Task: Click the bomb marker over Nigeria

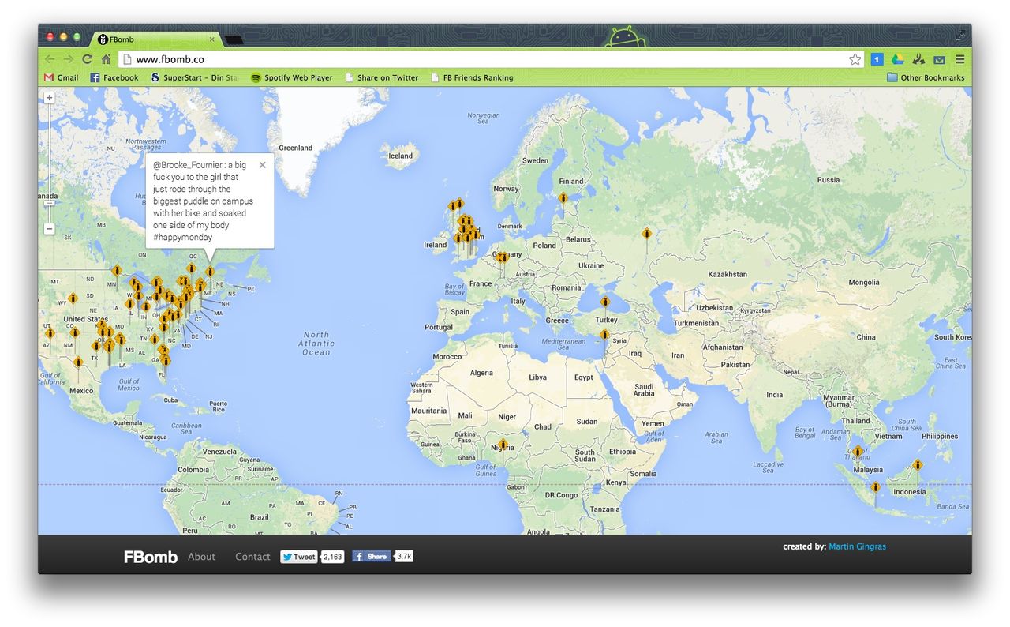Action: point(503,445)
